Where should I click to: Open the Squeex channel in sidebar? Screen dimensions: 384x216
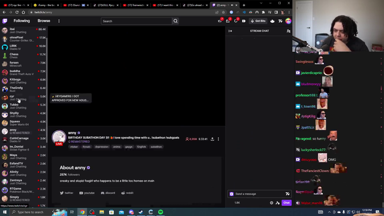(24, 123)
